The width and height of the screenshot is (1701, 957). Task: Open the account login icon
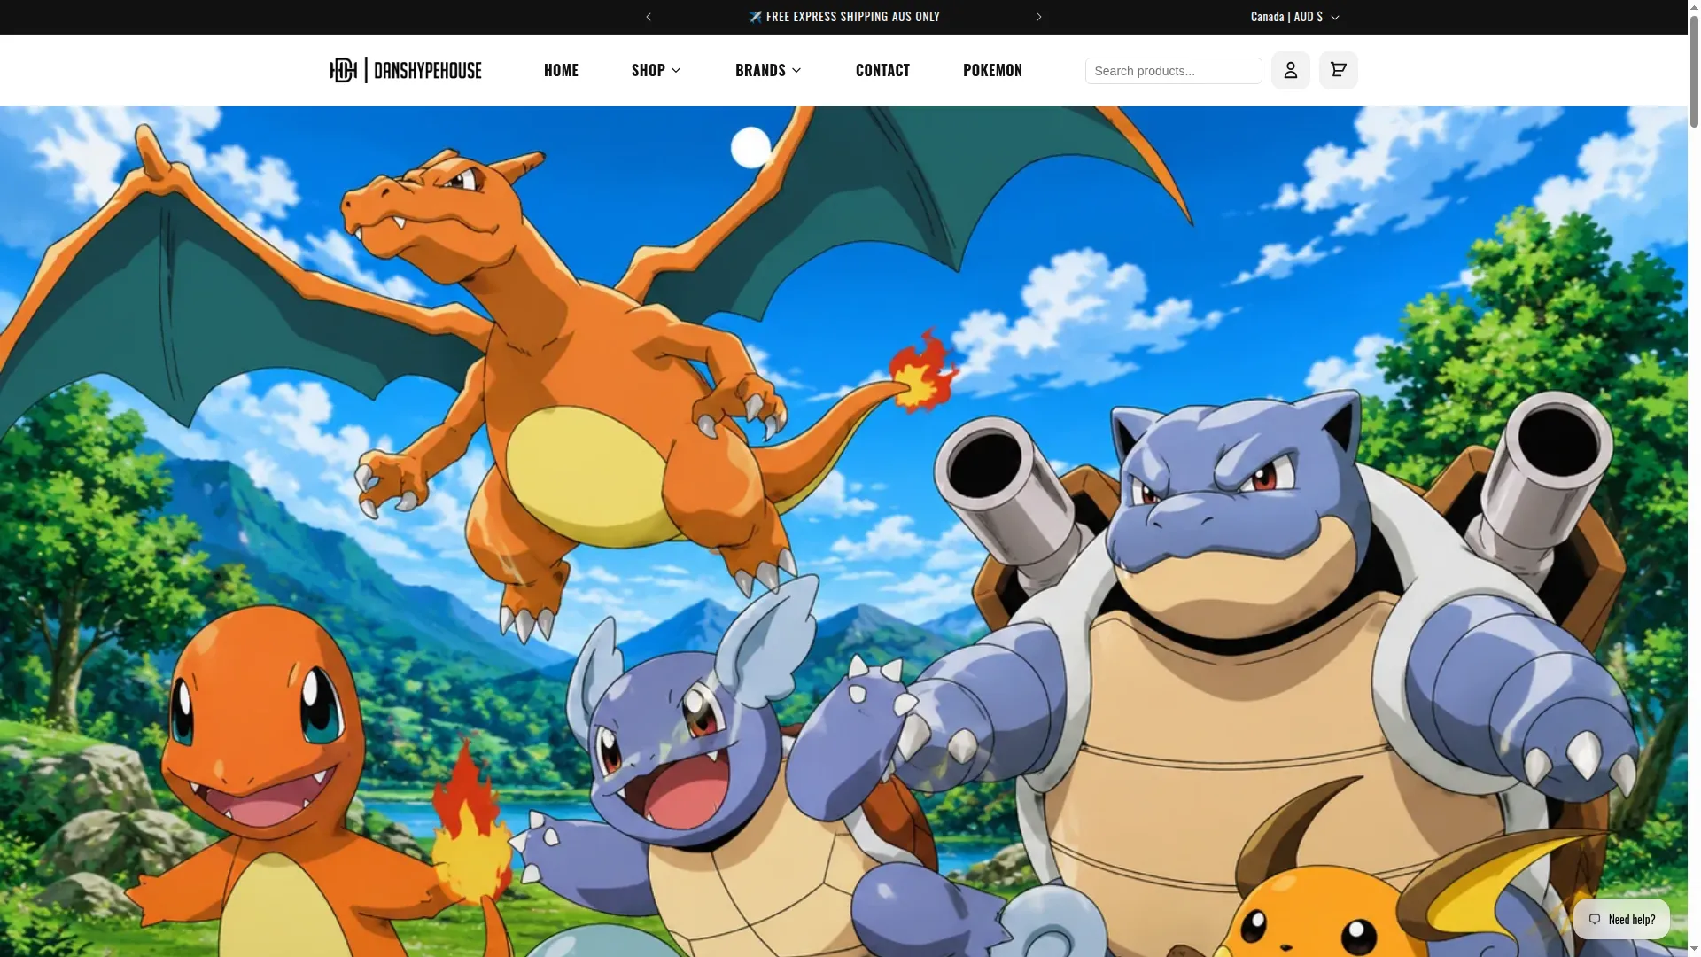(1290, 70)
